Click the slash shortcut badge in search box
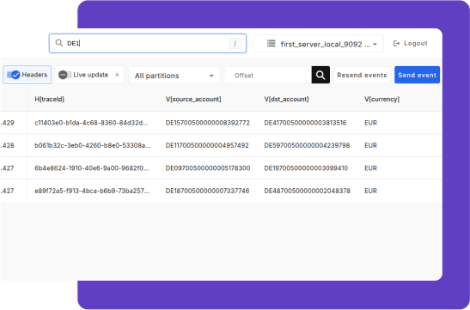 click(x=235, y=44)
